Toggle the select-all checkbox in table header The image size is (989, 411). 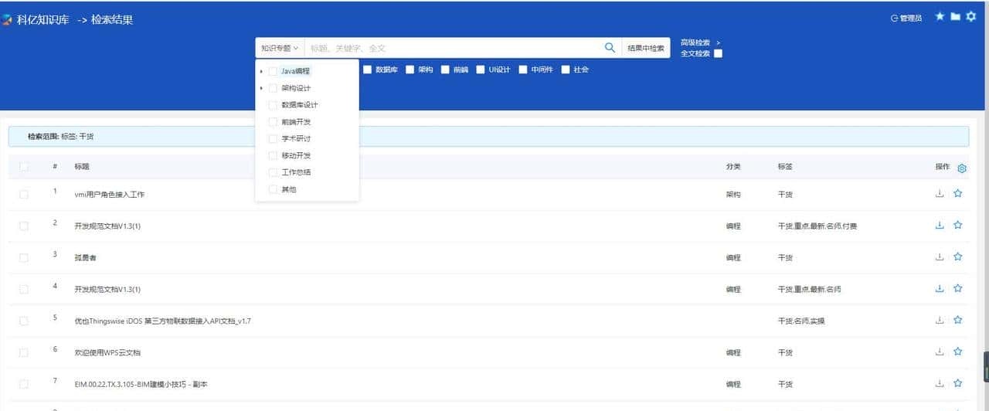pos(24,167)
